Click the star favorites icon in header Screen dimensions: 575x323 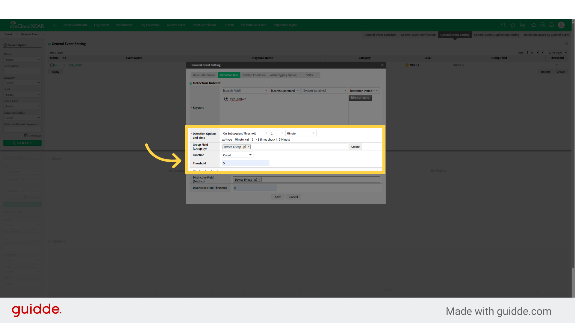[x=534, y=25]
